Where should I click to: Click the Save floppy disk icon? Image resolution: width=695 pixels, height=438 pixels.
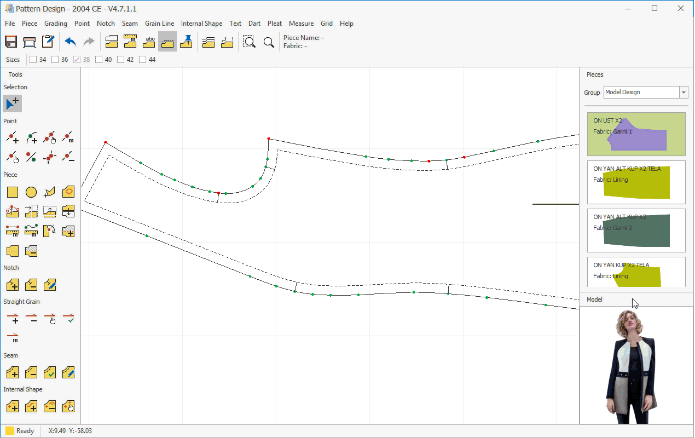(11, 42)
